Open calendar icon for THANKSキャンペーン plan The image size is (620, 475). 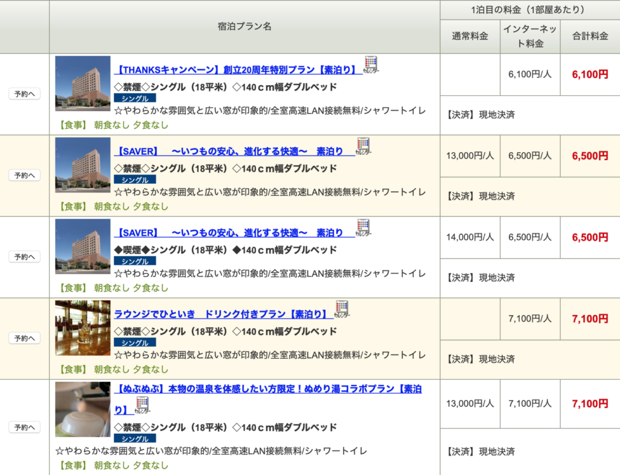[x=371, y=65]
